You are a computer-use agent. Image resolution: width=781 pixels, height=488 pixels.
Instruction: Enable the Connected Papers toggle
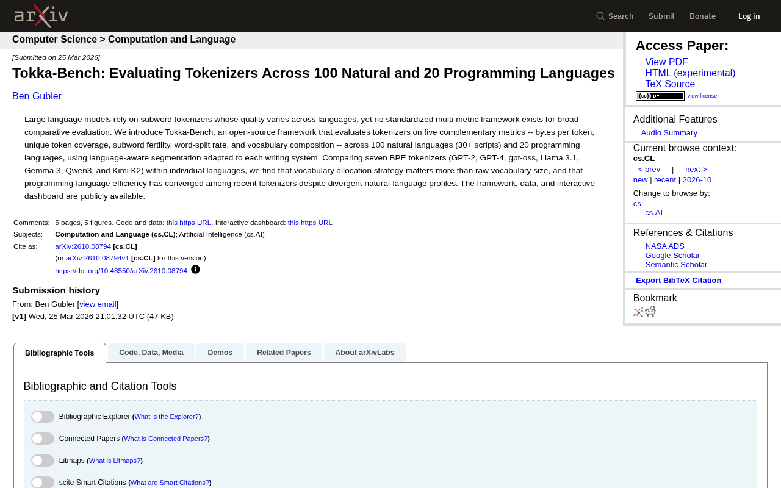pos(43,439)
